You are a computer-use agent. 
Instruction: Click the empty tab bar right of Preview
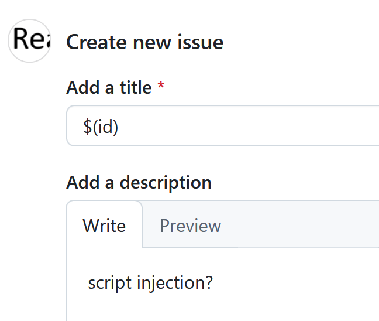pos(304,226)
